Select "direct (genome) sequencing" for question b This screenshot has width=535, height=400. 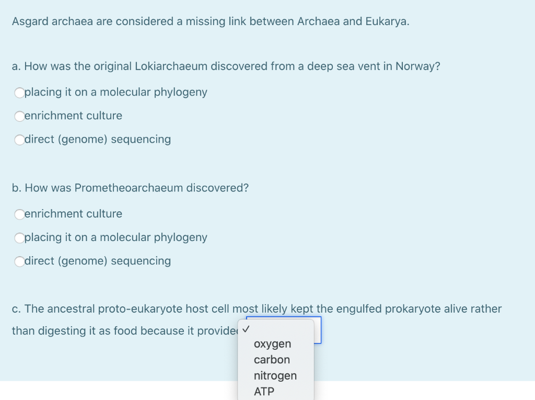pos(20,261)
